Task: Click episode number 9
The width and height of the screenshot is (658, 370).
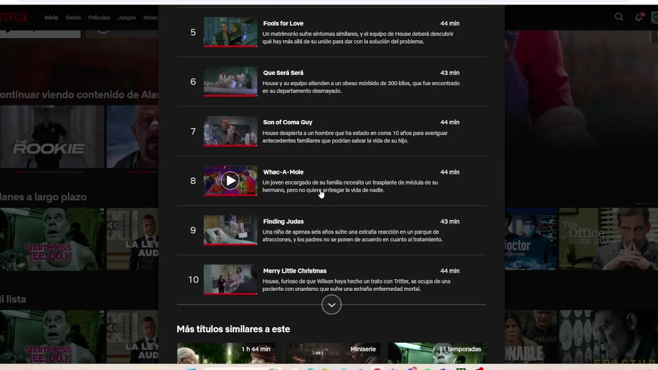Action: (x=193, y=230)
